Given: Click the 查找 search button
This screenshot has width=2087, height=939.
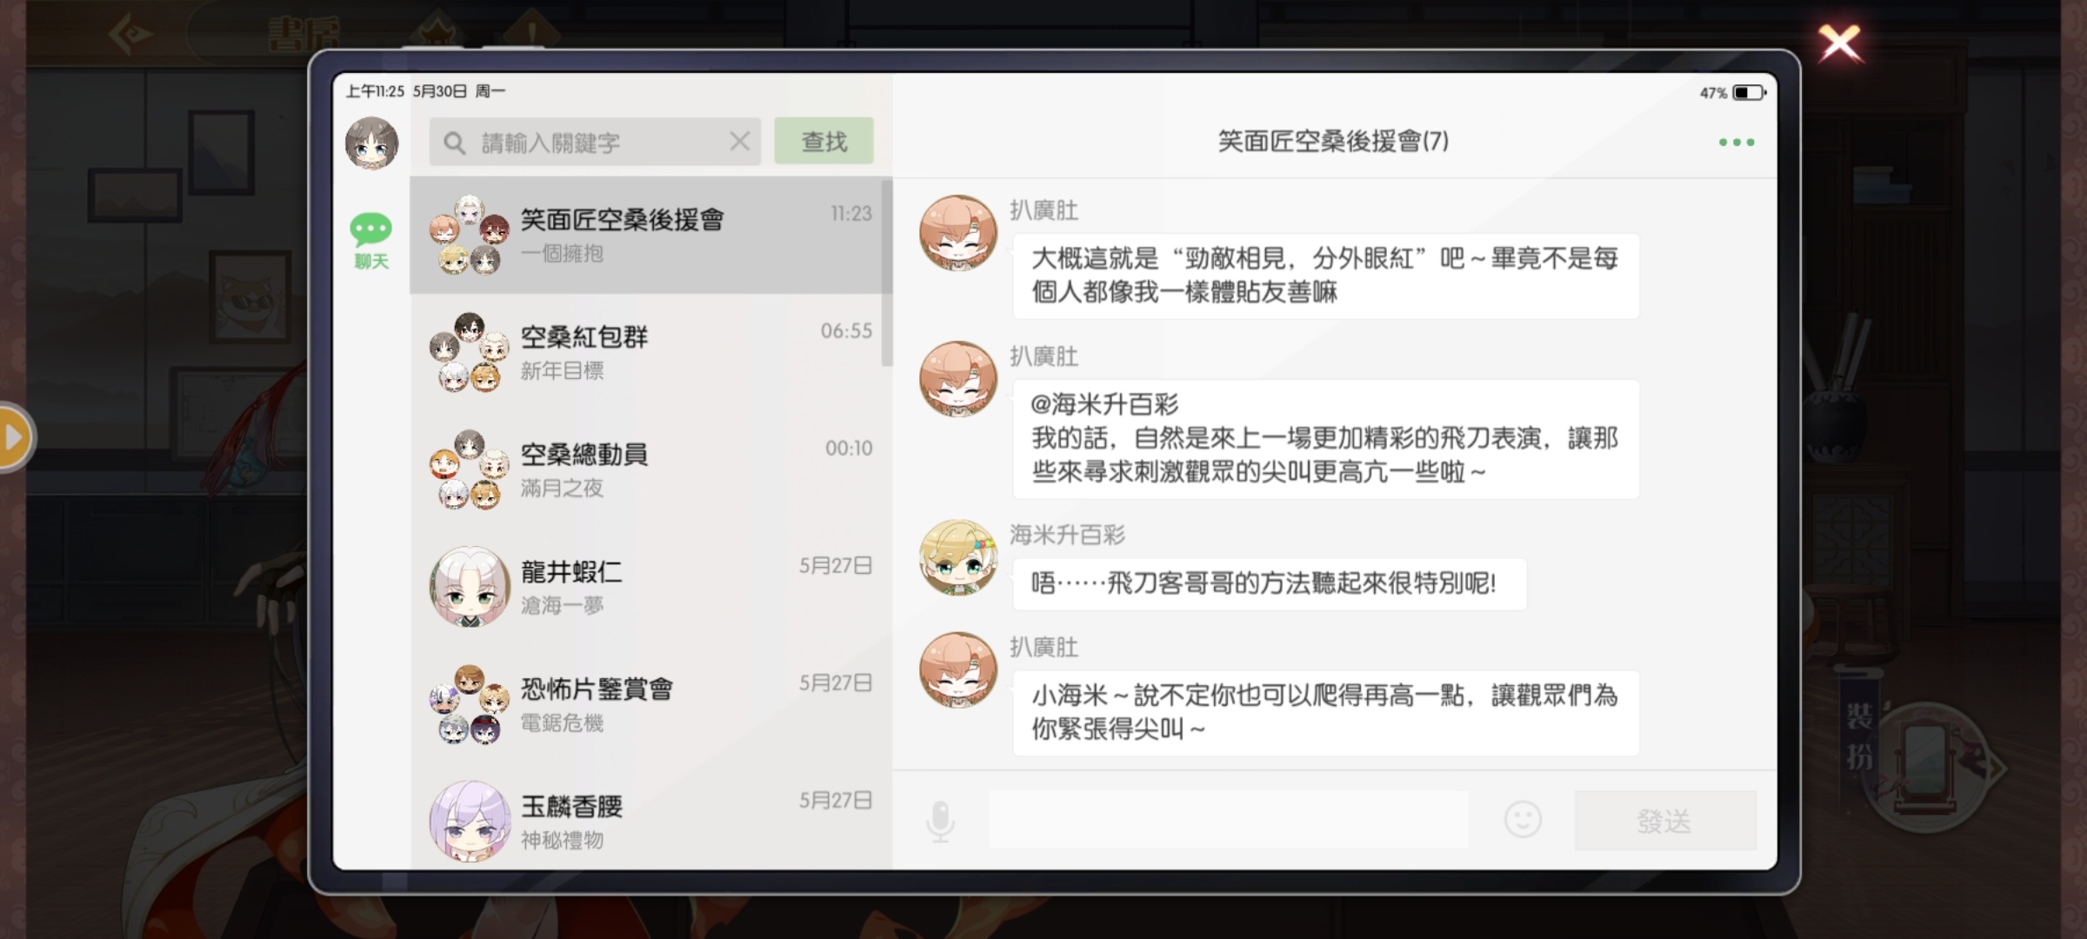Looking at the screenshot, I should click(x=823, y=141).
